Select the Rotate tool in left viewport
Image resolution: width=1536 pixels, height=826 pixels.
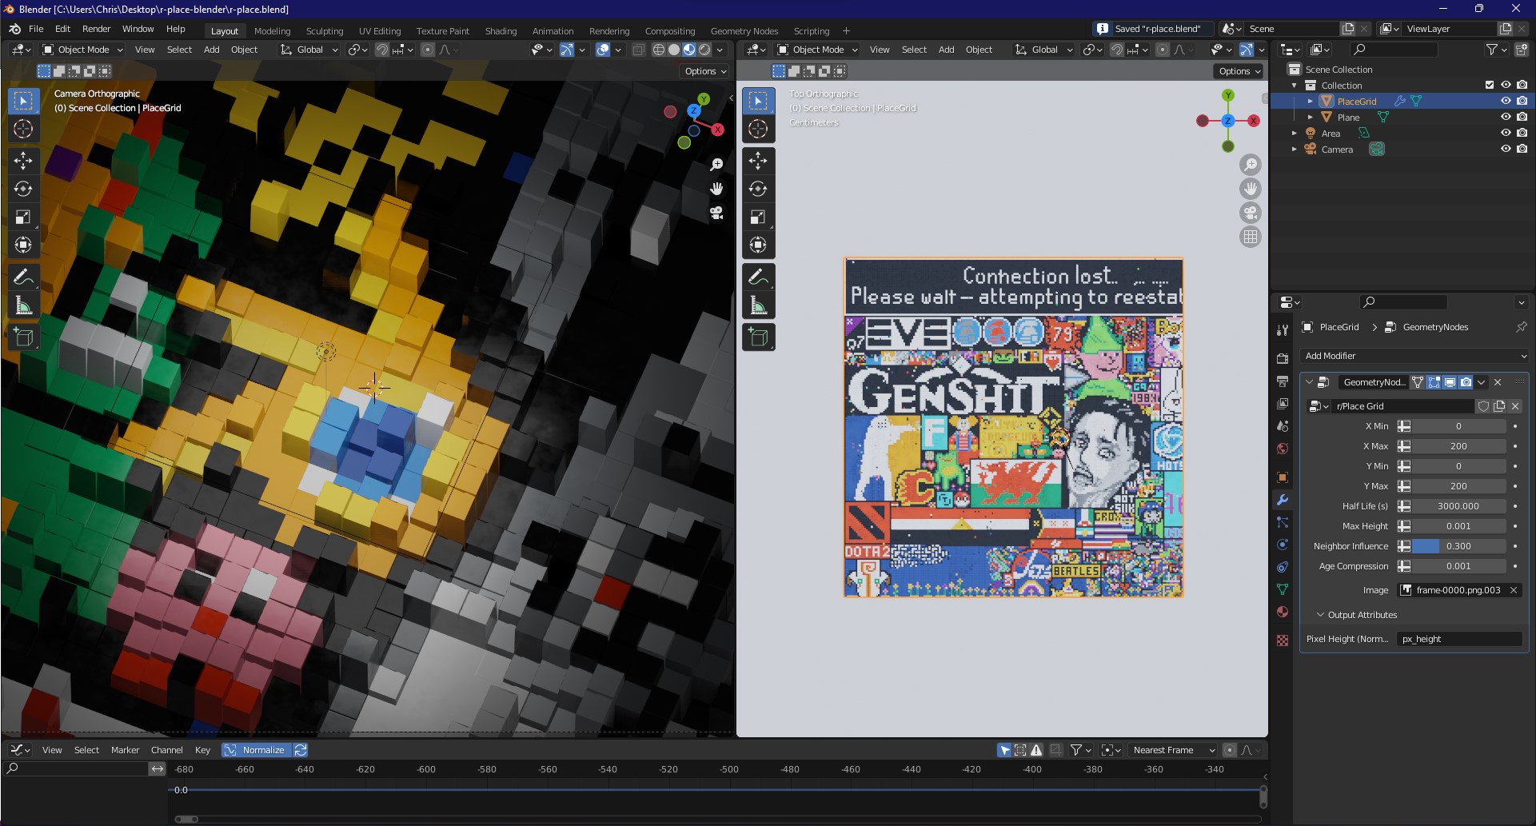pos(23,189)
